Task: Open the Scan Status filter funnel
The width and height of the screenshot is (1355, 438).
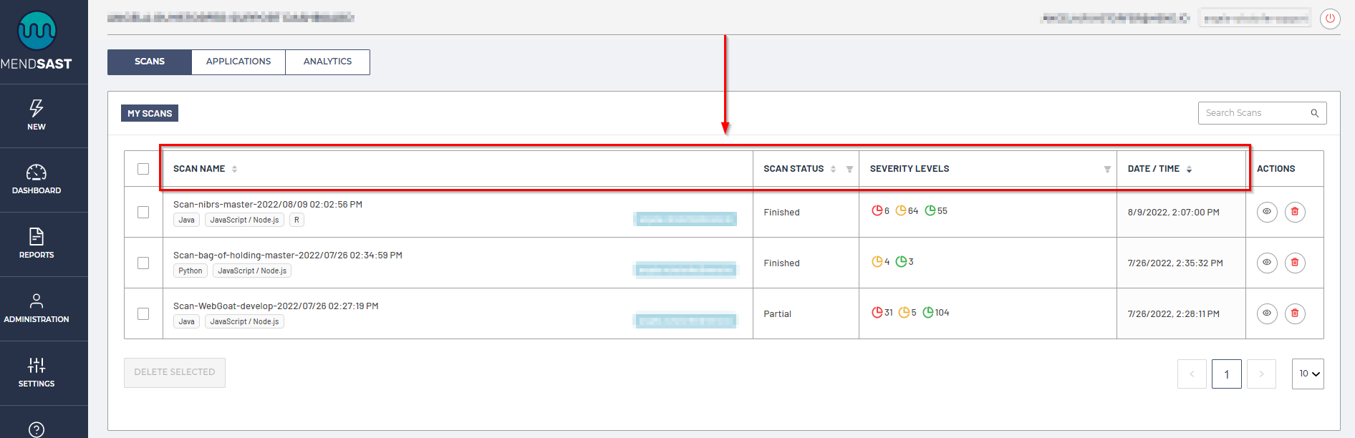Action: click(849, 170)
